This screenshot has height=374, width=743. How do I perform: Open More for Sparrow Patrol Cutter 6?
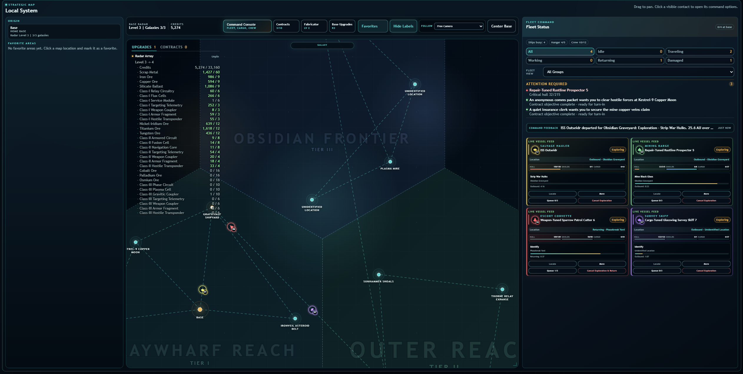602,264
